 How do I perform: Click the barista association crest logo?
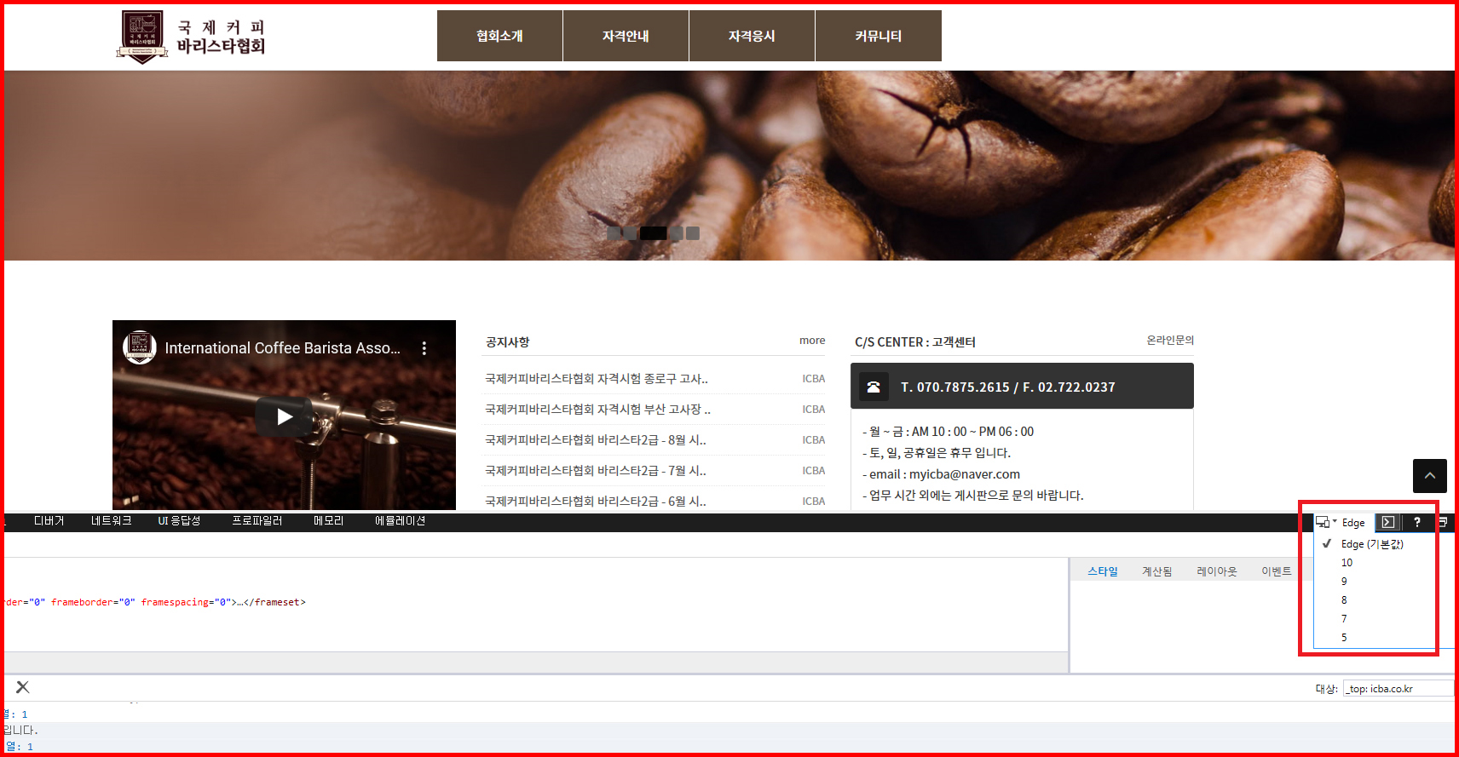142,36
